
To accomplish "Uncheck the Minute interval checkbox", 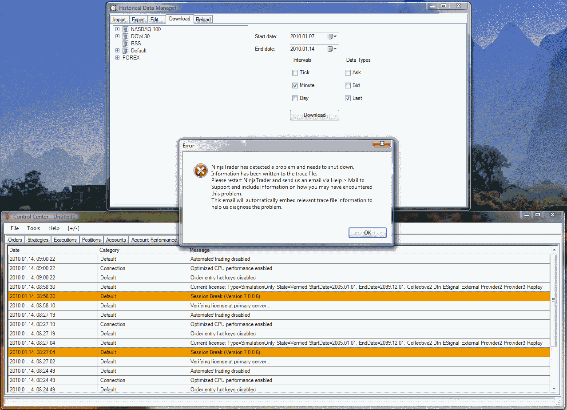I will (295, 85).
